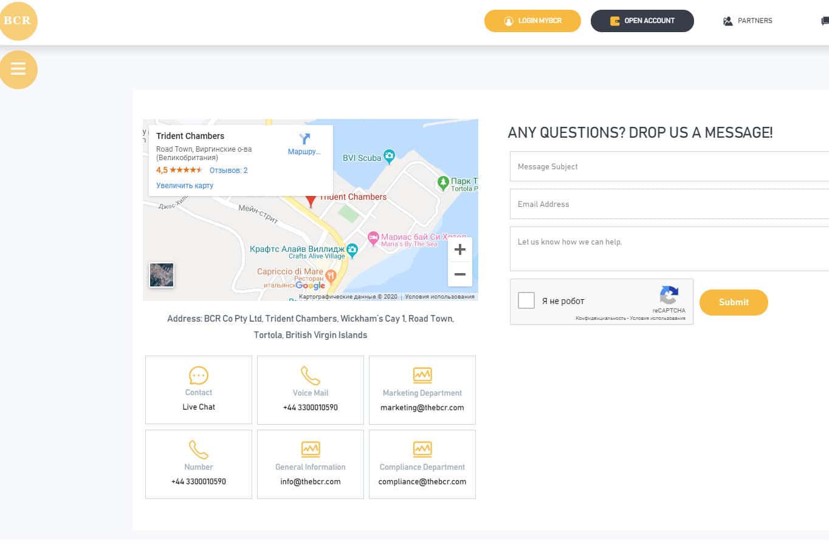Open the Partners menu item

coord(748,21)
